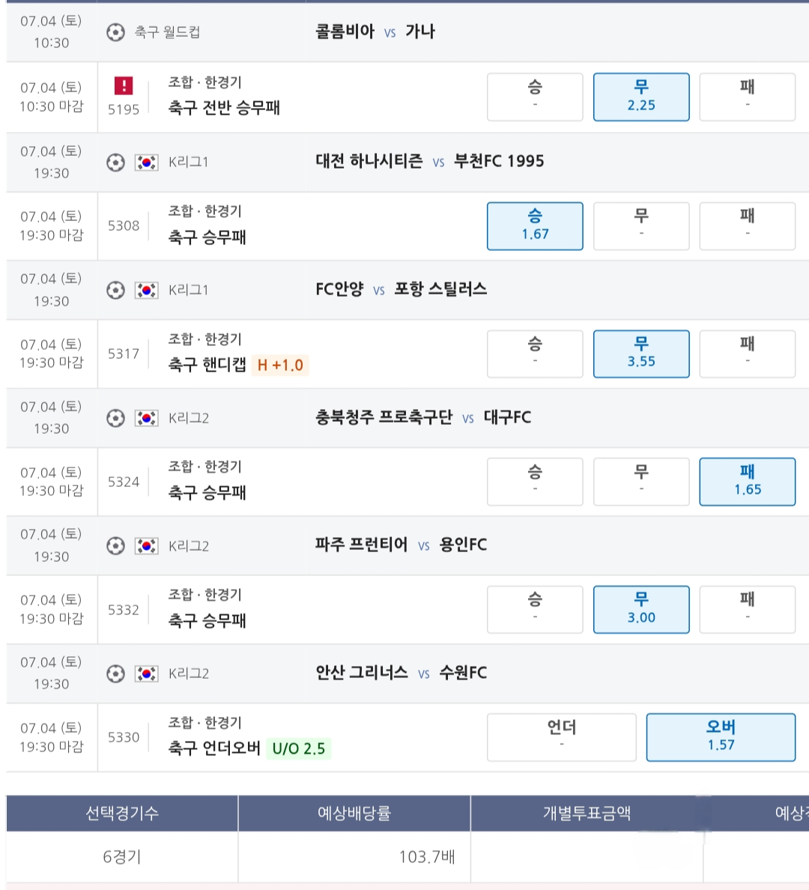The width and height of the screenshot is (809, 890).
Task: Select 승 option for match 5324
Action: [535, 482]
